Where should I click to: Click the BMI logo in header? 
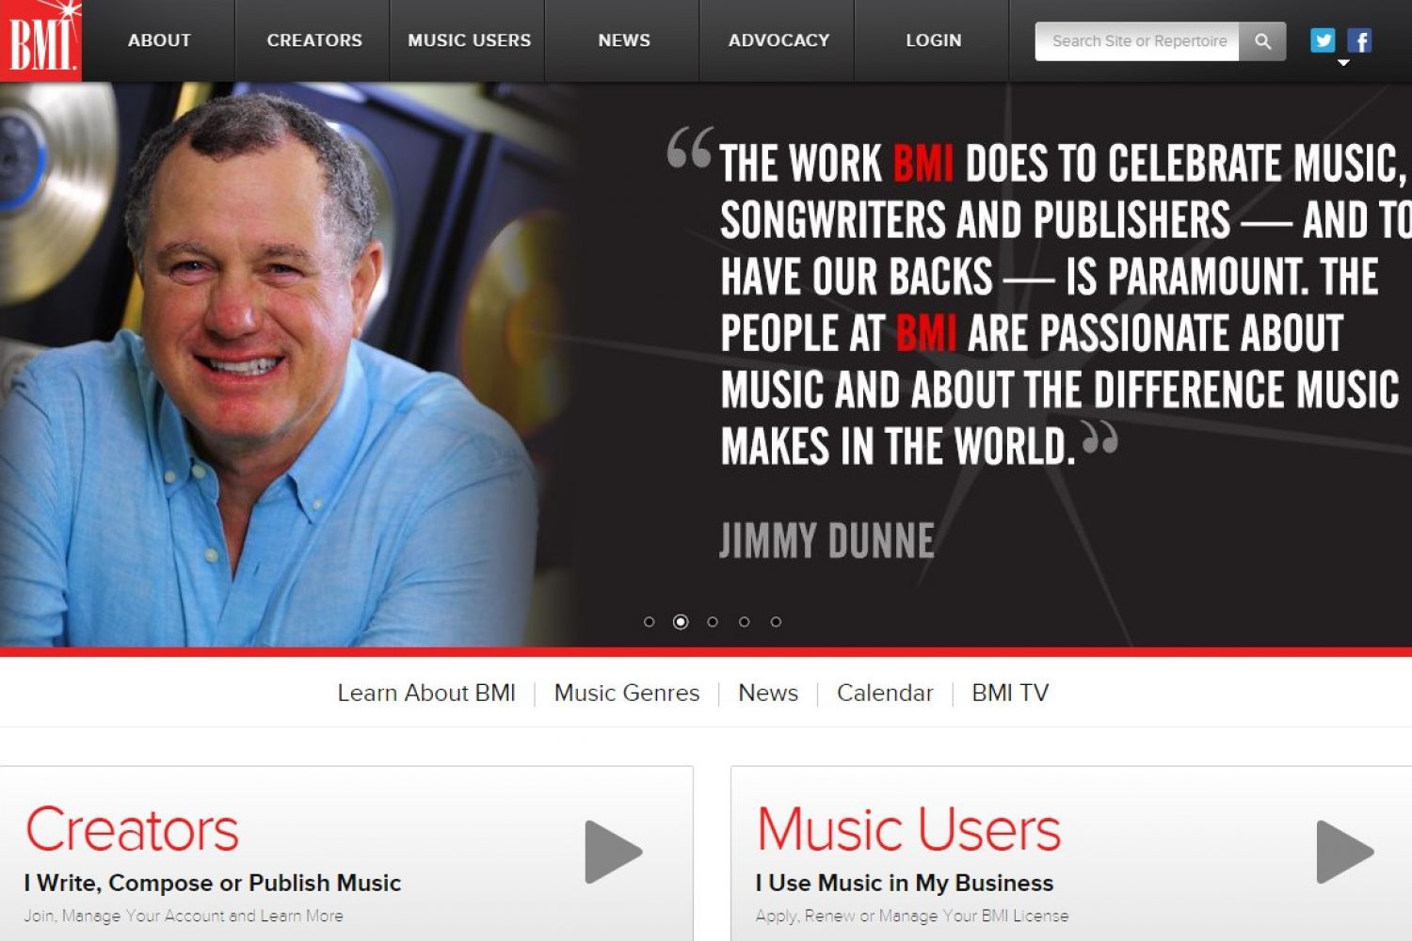40,40
